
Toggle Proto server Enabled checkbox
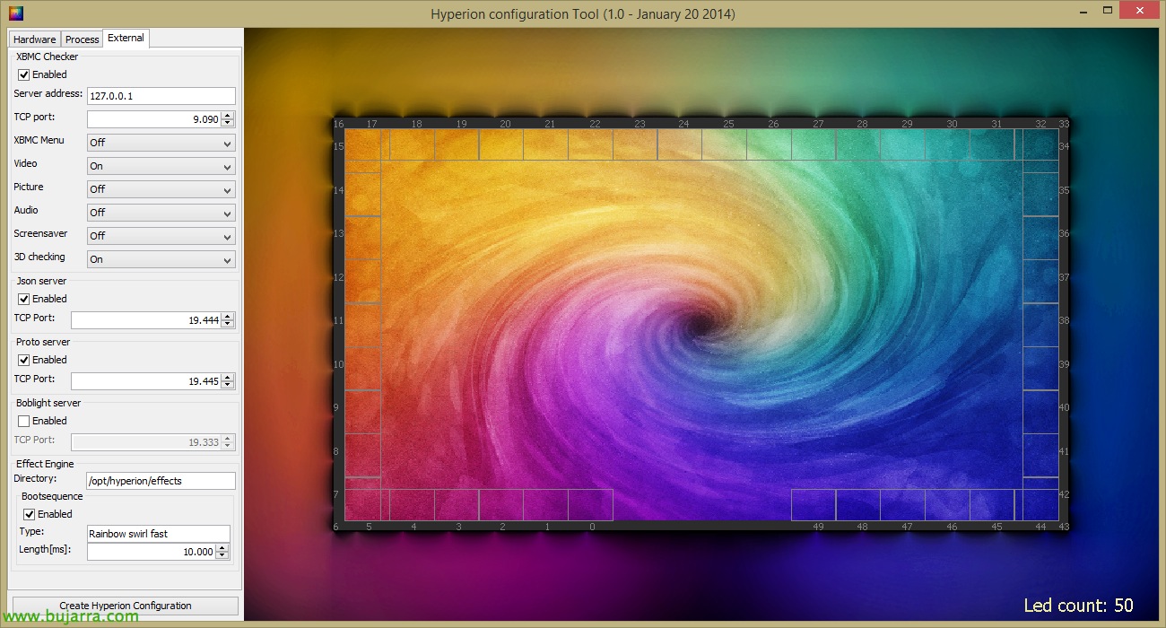[x=24, y=361]
